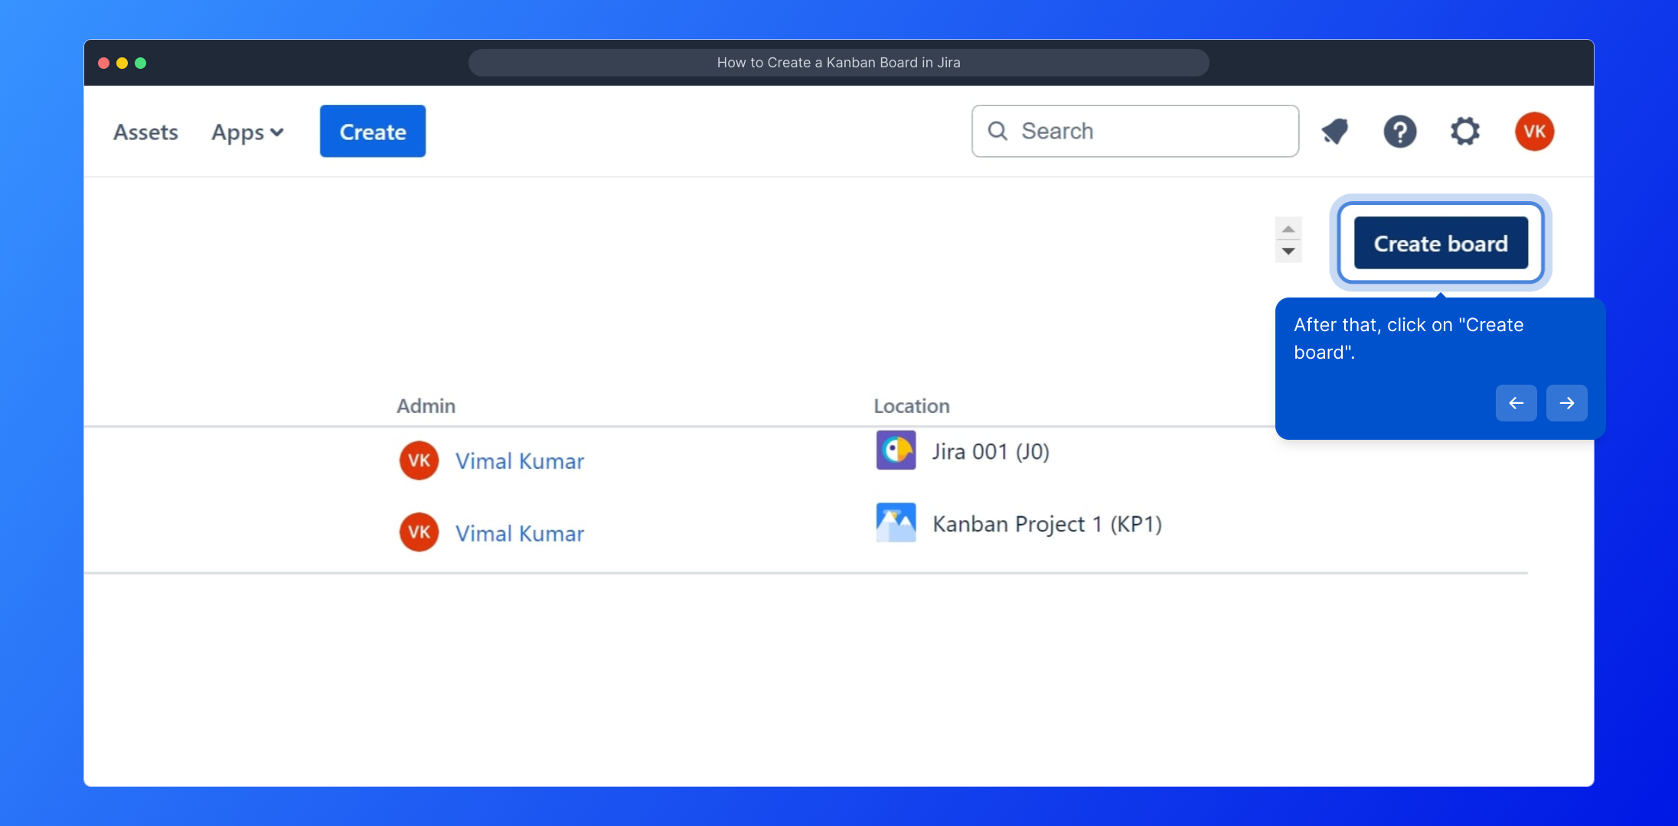1678x826 pixels.
Task: Click the Kanban Project 1 icon
Action: (x=896, y=523)
